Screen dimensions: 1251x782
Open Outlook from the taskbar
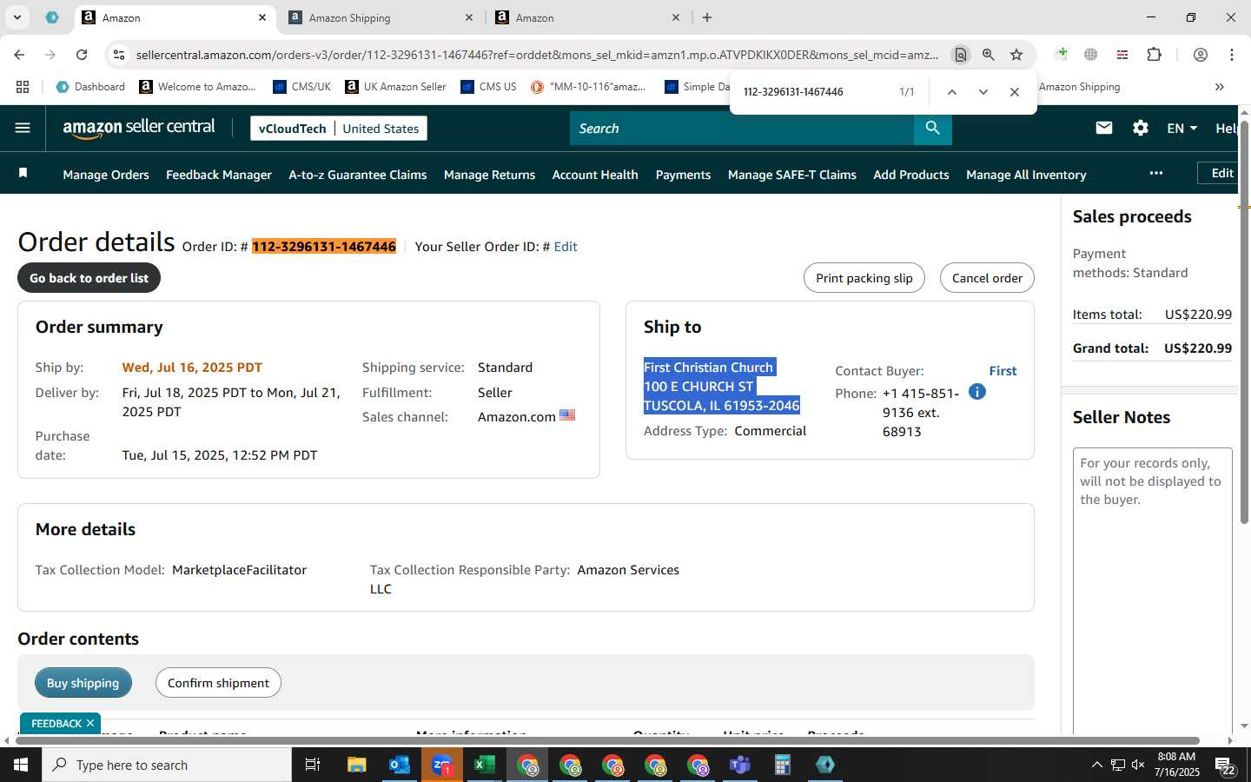[399, 765]
